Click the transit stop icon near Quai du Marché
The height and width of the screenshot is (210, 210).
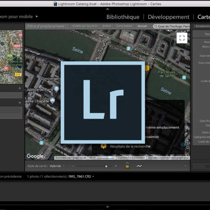(42, 143)
